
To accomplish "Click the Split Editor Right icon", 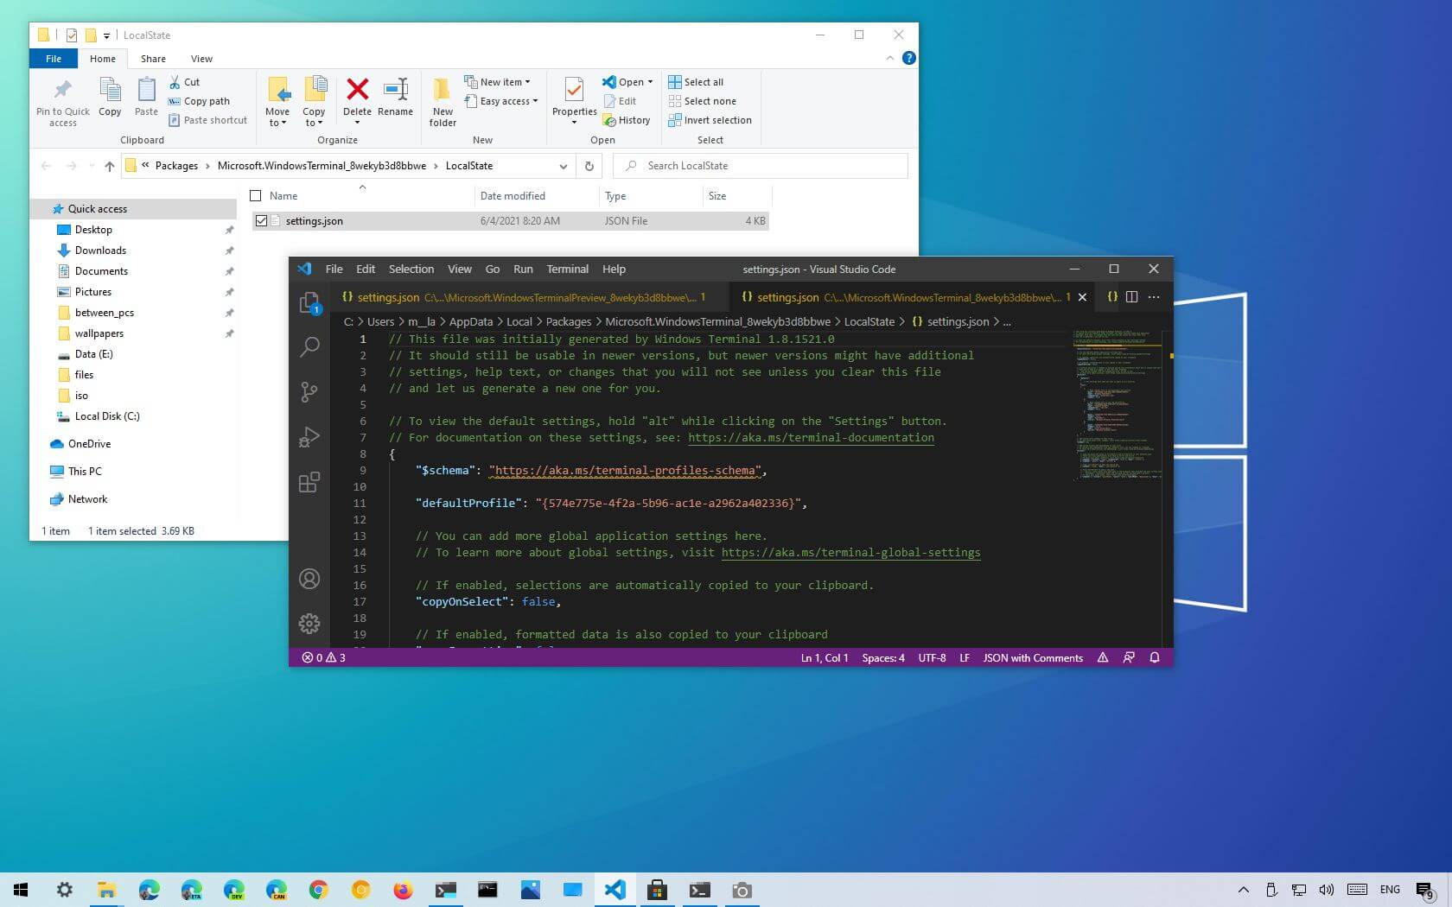I will click(1131, 297).
